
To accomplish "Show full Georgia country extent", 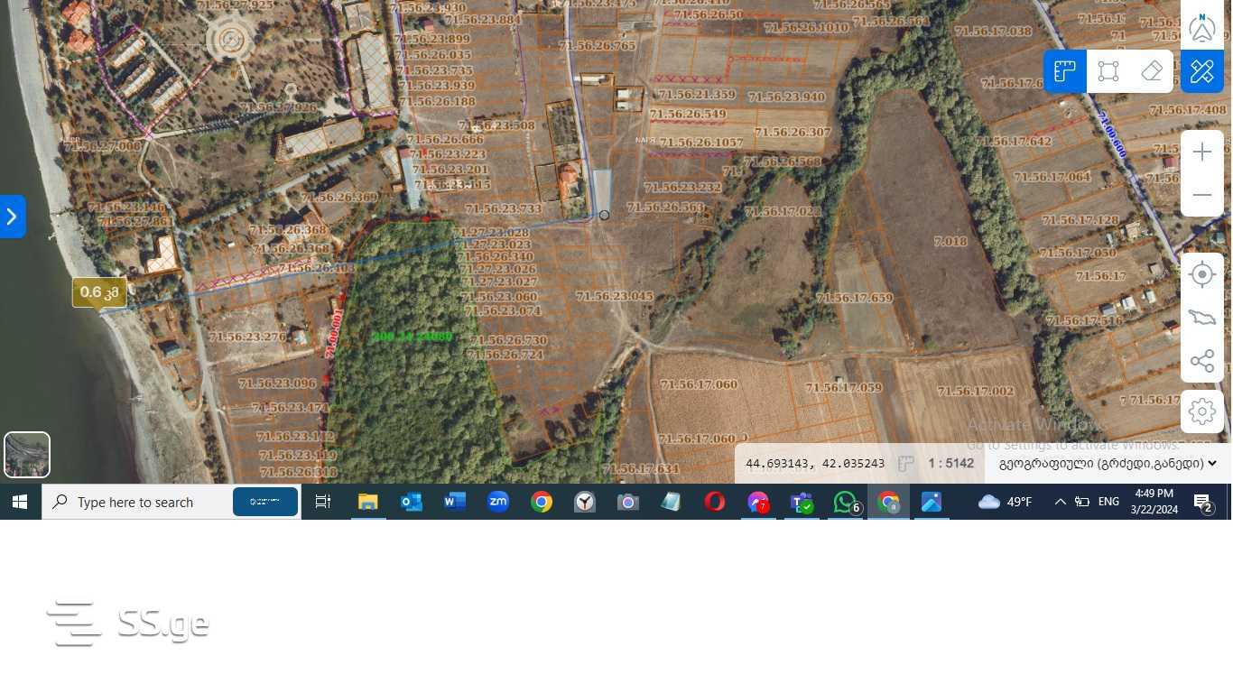I will [1202, 318].
